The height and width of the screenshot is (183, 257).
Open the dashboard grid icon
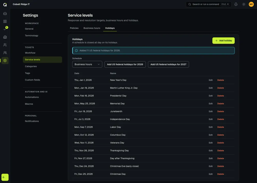tap(5, 22)
